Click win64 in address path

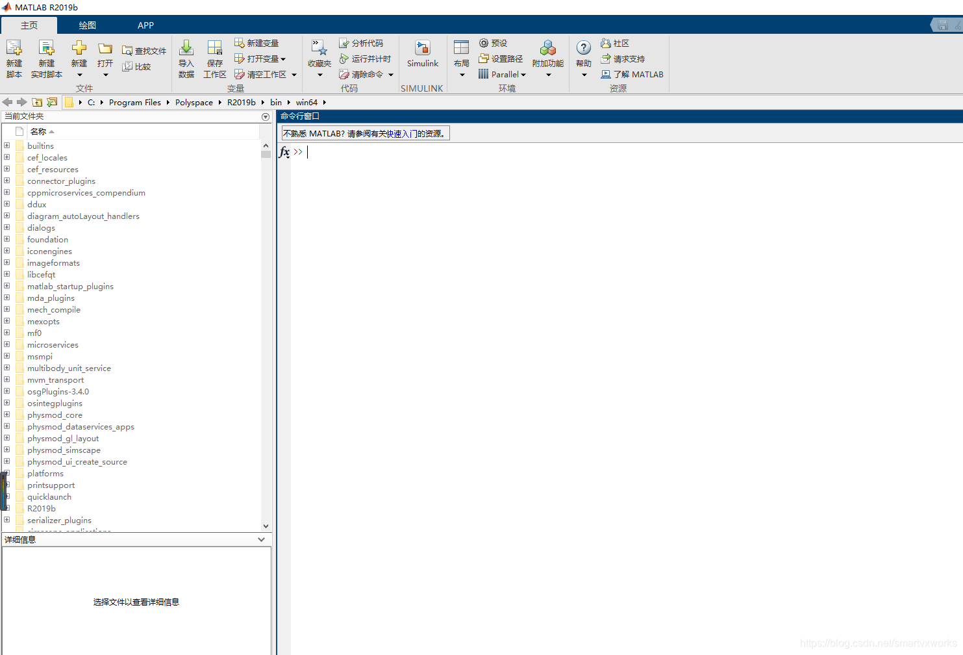[306, 102]
